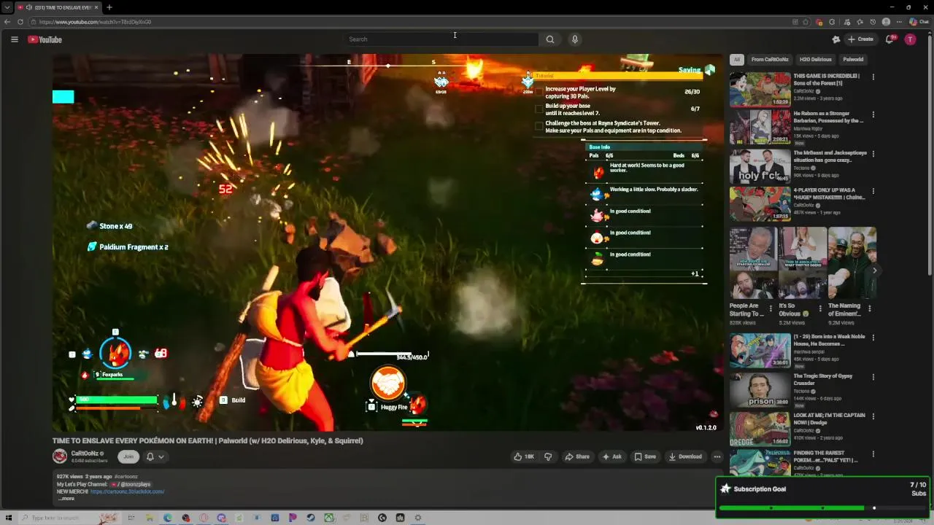The height and width of the screenshot is (525, 934).
Task: Click the #cartoonz hashtag
Action: [x=126, y=477]
